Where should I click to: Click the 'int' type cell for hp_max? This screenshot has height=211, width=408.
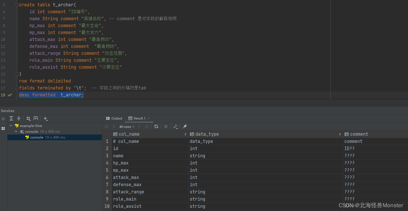tap(266, 163)
